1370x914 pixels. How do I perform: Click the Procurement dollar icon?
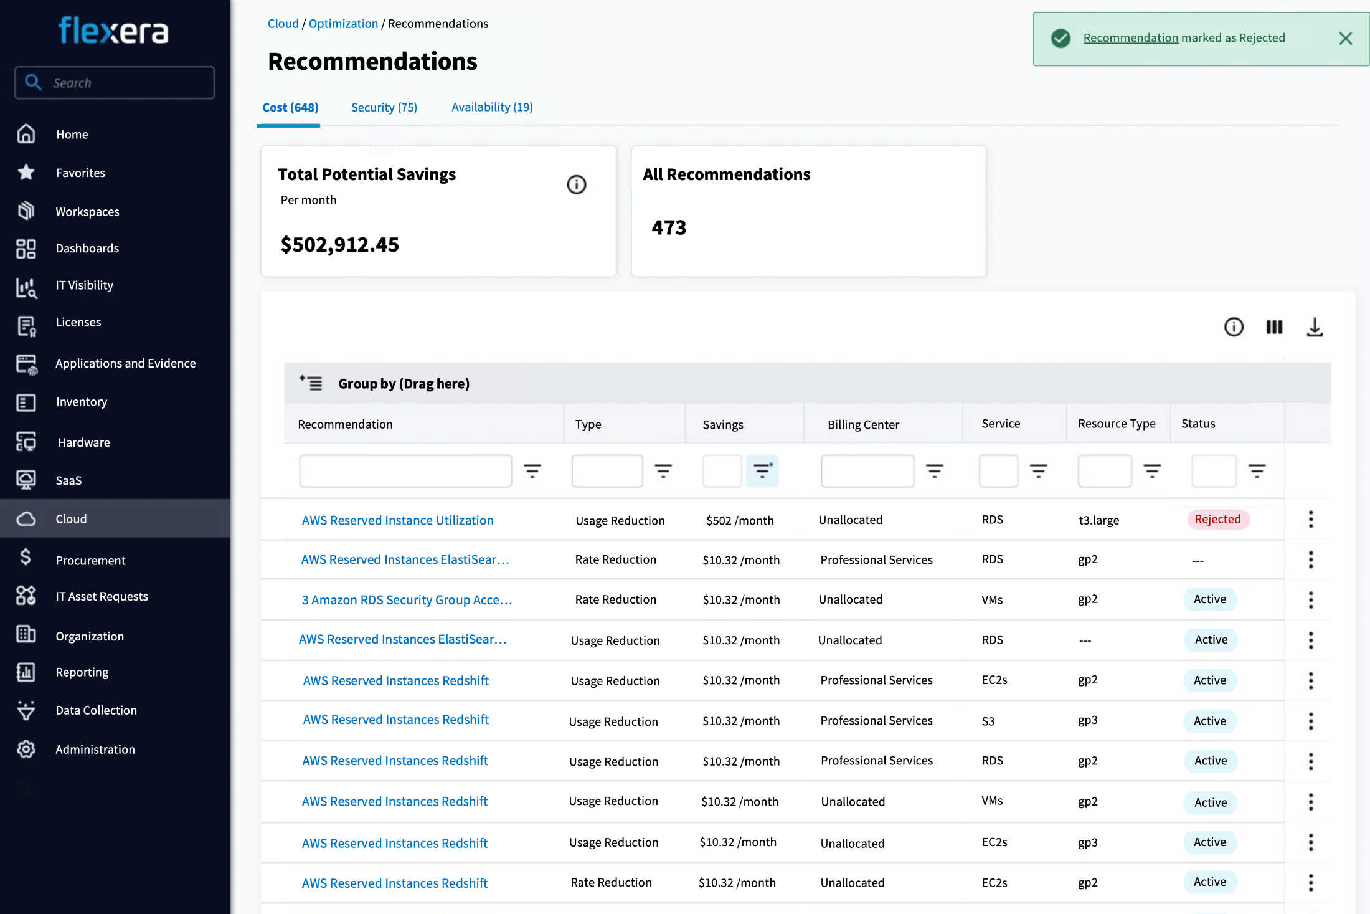tap(26, 556)
